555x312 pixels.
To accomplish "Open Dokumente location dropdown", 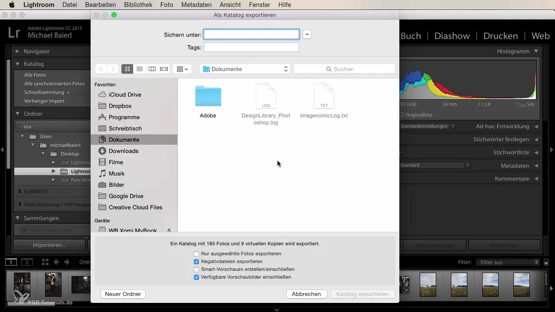I will (245, 69).
